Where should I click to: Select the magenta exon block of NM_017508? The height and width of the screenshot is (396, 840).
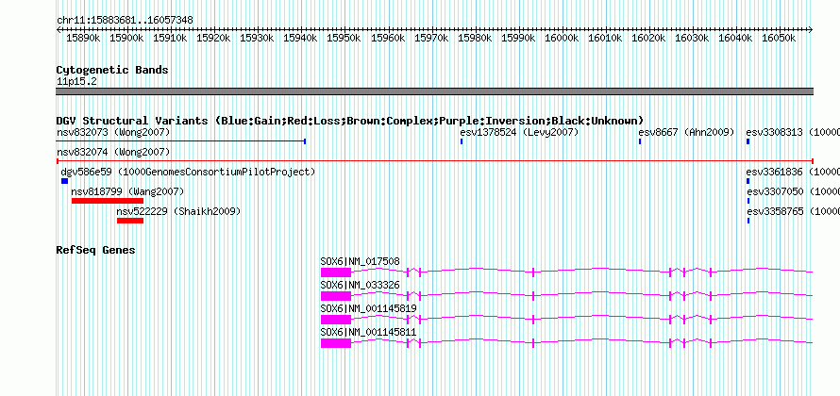pyautogui.click(x=336, y=272)
